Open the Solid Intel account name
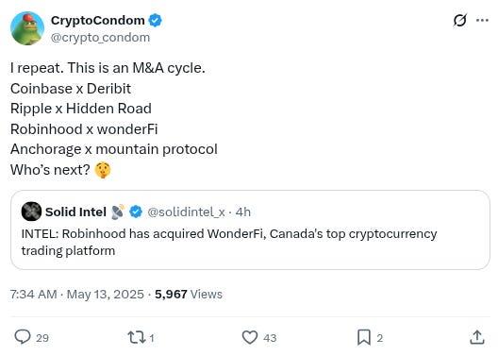This screenshot has height=356, width=498. [x=75, y=212]
